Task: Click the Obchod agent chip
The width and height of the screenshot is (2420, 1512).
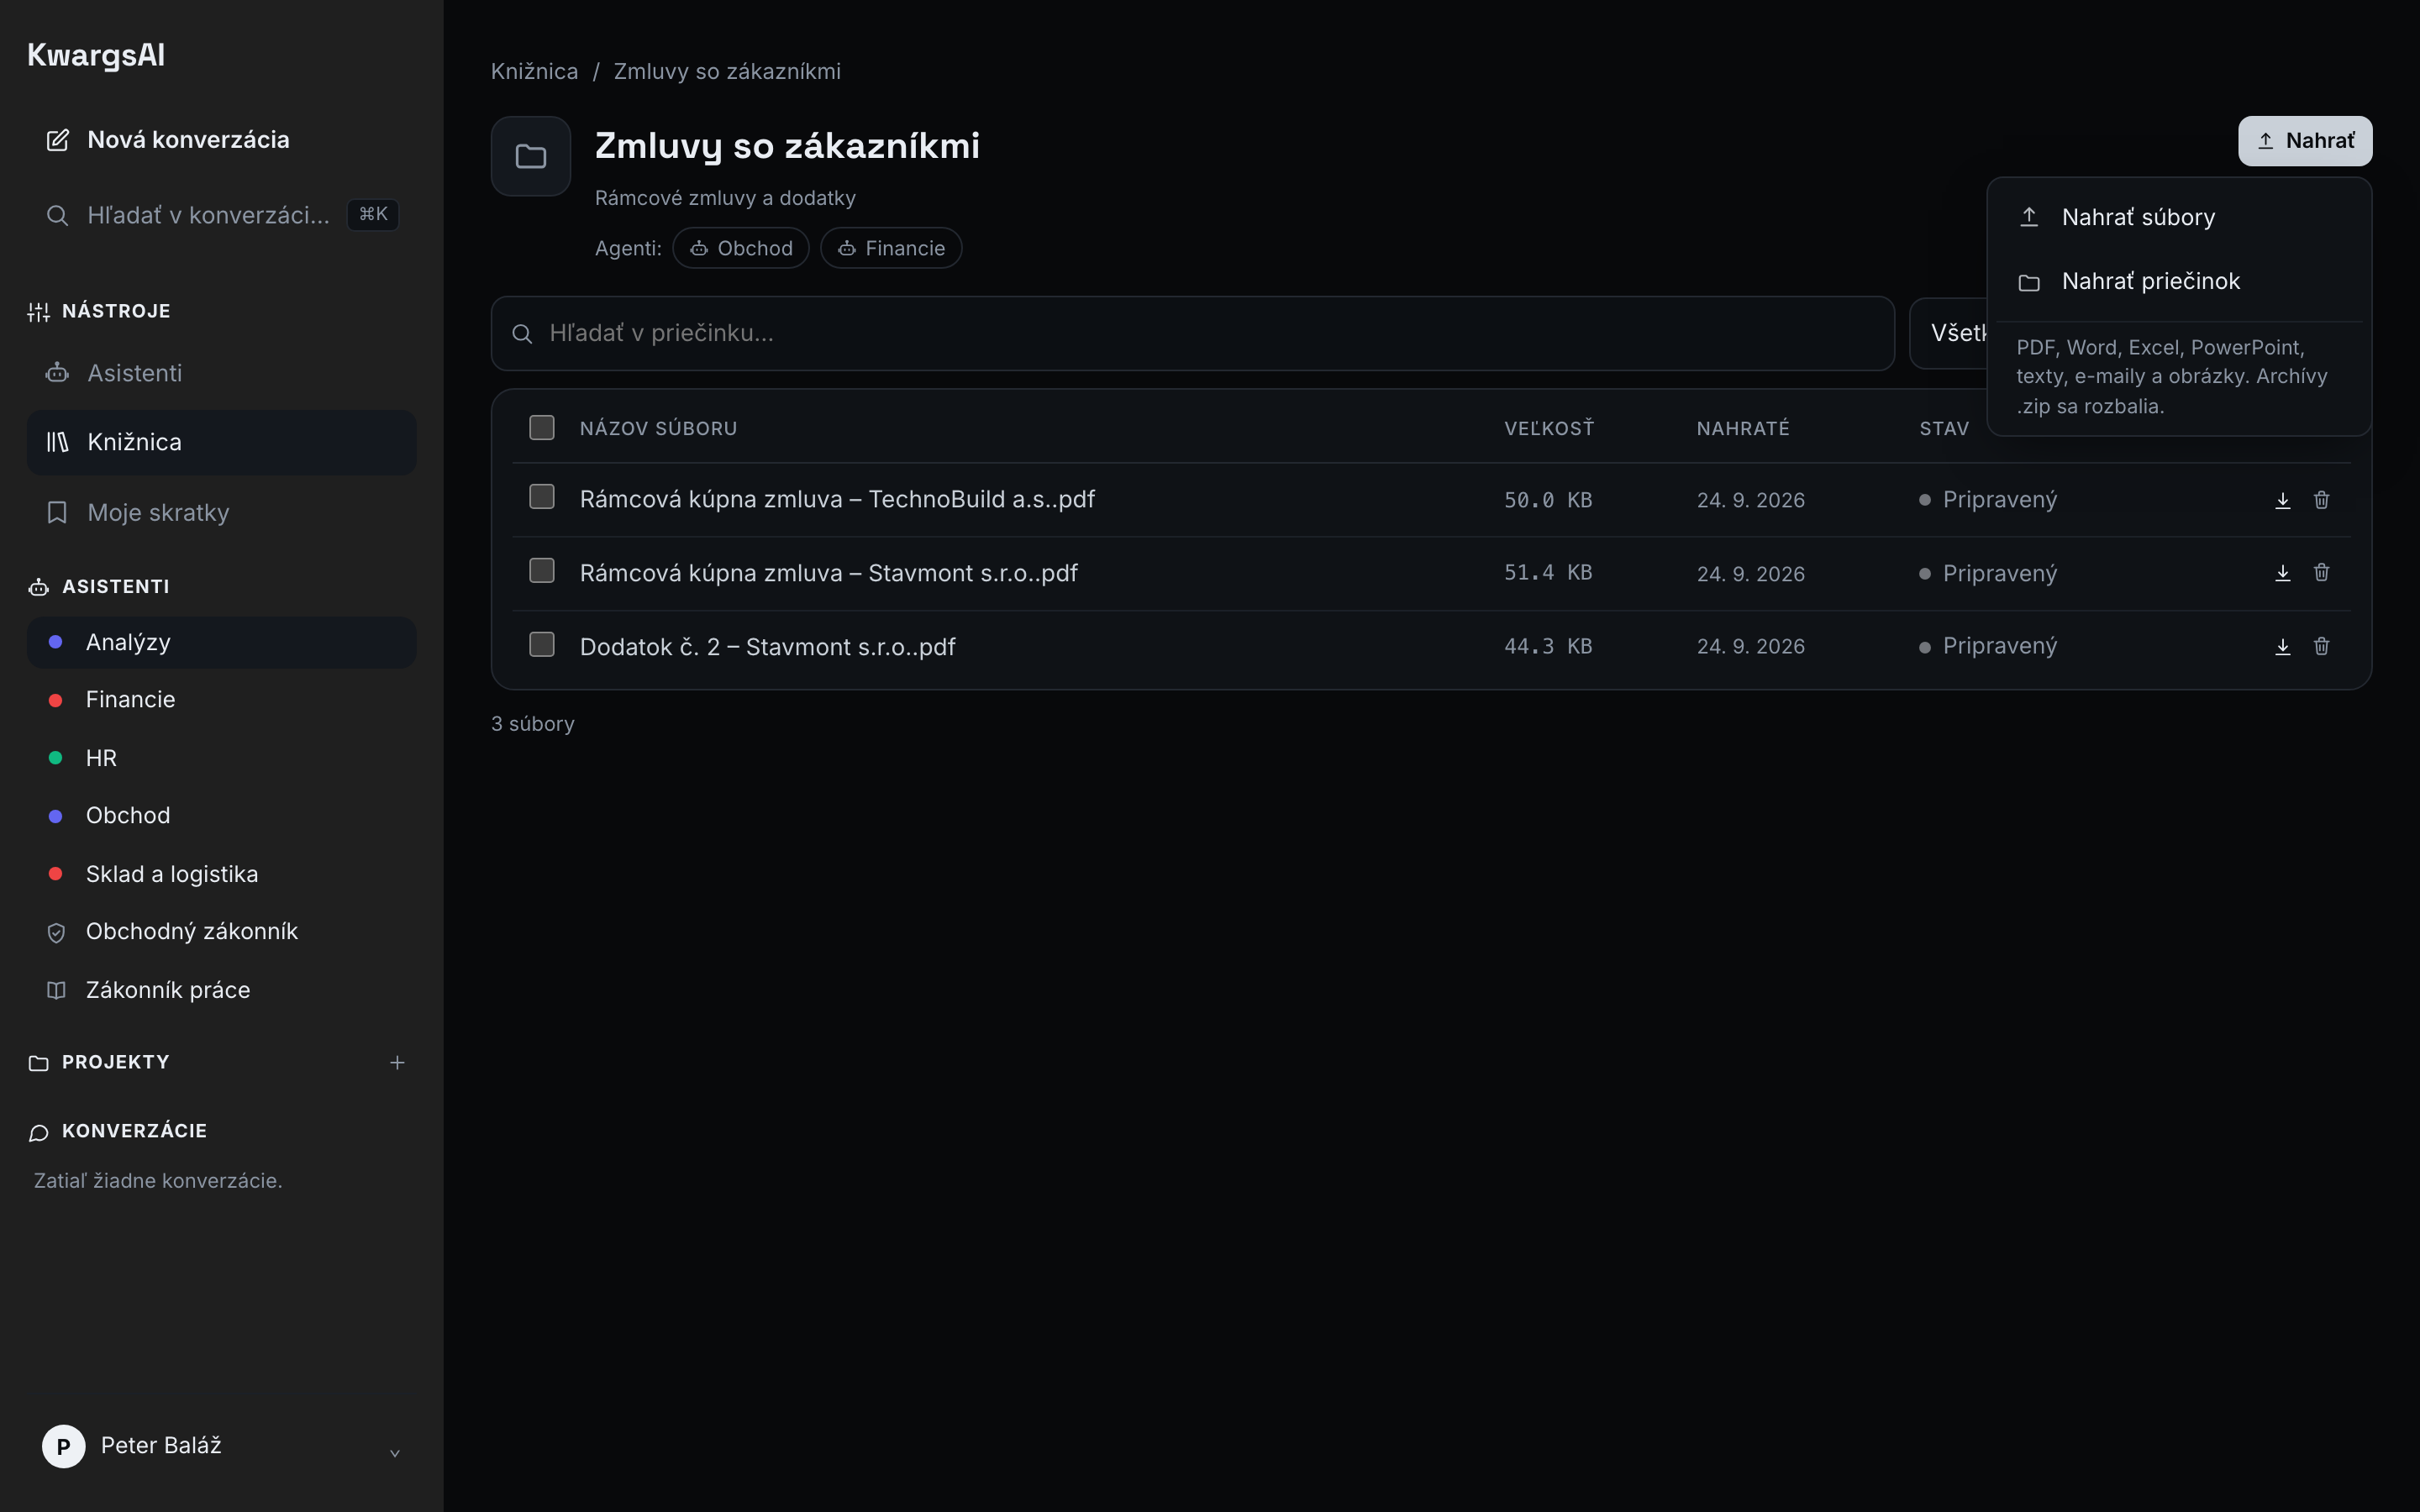Action: coord(741,248)
